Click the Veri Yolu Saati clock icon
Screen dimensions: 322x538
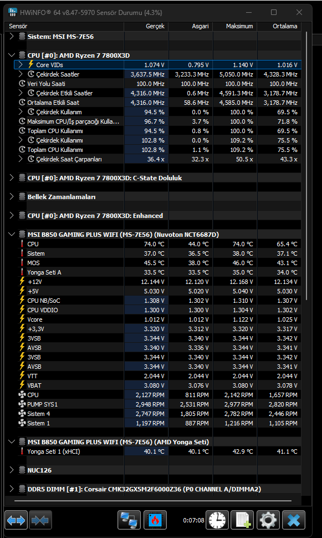(22, 84)
